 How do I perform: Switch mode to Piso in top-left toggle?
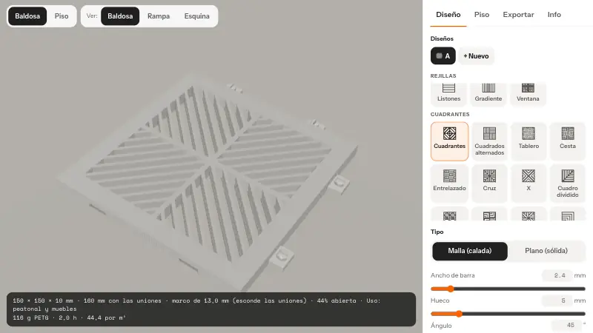(62, 16)
